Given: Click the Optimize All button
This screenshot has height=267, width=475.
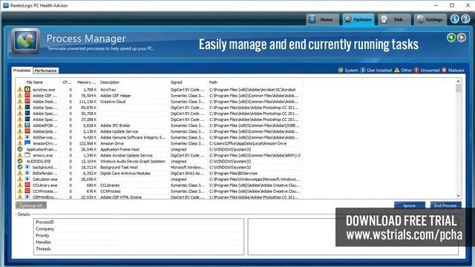Looking at the screenshot, I should click(31, 205).
